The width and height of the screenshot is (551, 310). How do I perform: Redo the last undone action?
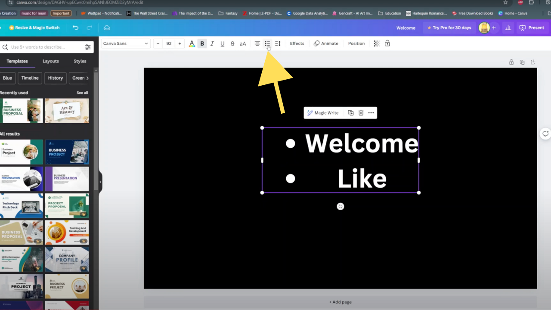[90, 28]
